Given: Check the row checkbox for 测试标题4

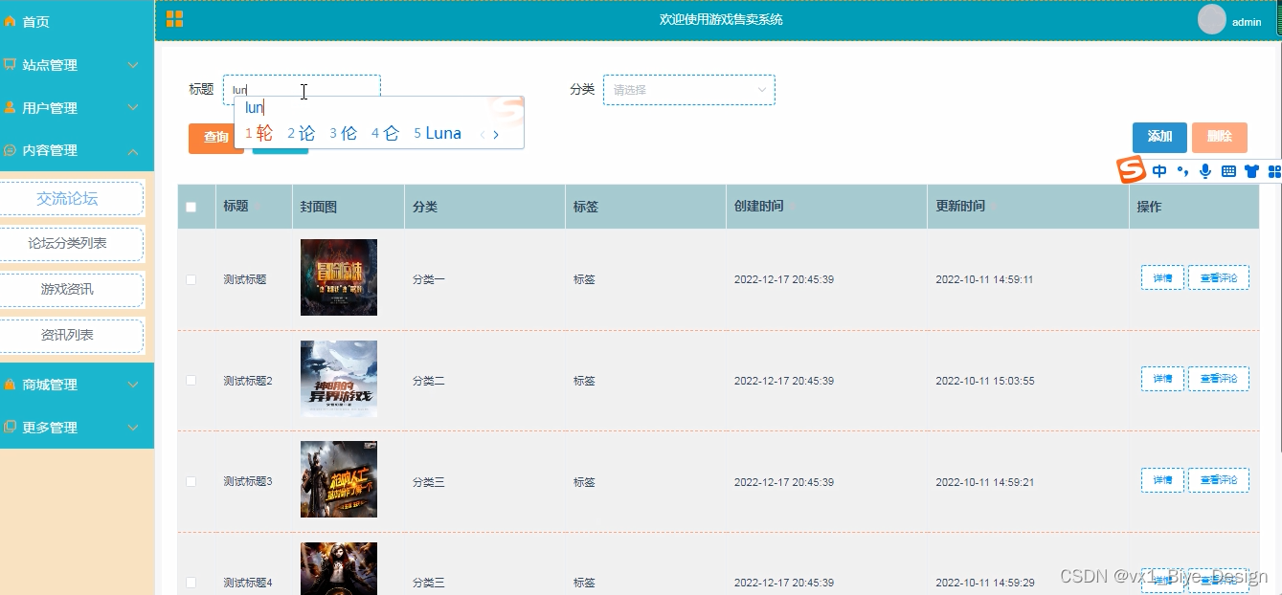Looking at the screenshot, I should click(191, 582).
